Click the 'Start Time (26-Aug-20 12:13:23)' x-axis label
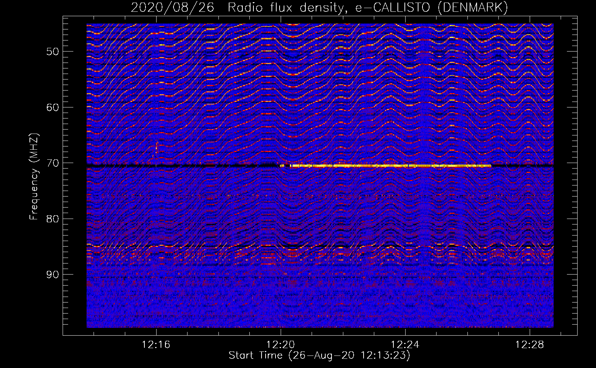 tap(319, 355)
